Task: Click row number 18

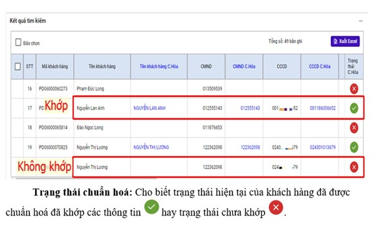Action: [x=29, y=128]
